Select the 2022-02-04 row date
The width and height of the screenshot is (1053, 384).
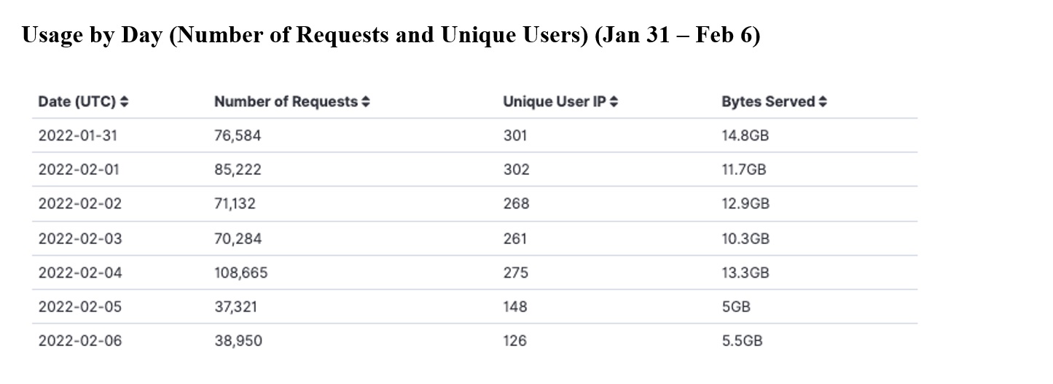point(80,273)
